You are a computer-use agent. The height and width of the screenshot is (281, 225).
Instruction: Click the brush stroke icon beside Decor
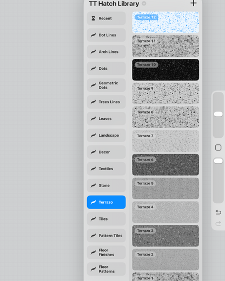[x=93, y=152]
